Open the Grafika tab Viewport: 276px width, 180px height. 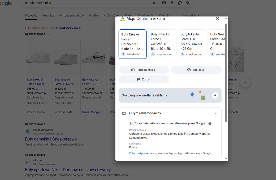[x=94, y=15]
